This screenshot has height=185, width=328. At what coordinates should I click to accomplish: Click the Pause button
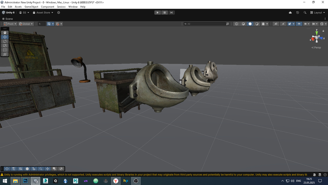164,13
